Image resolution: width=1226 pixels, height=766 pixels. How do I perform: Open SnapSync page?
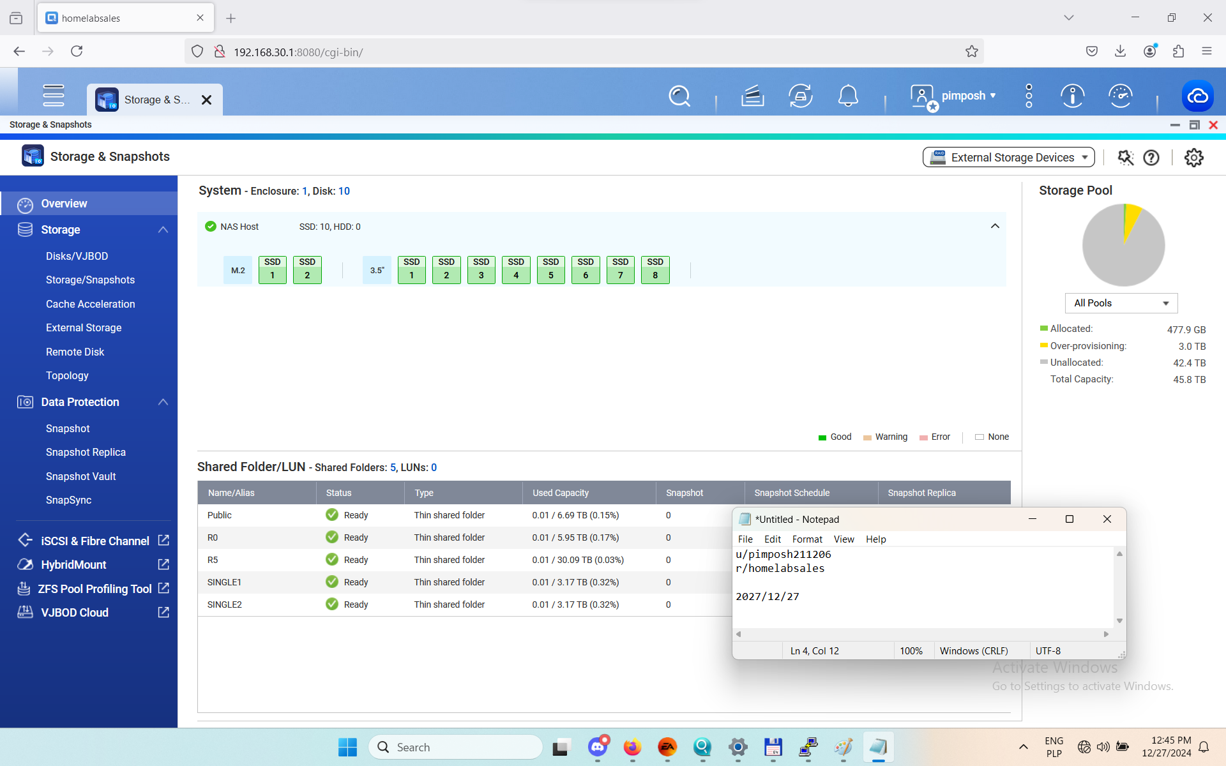[x=68, y=500]
